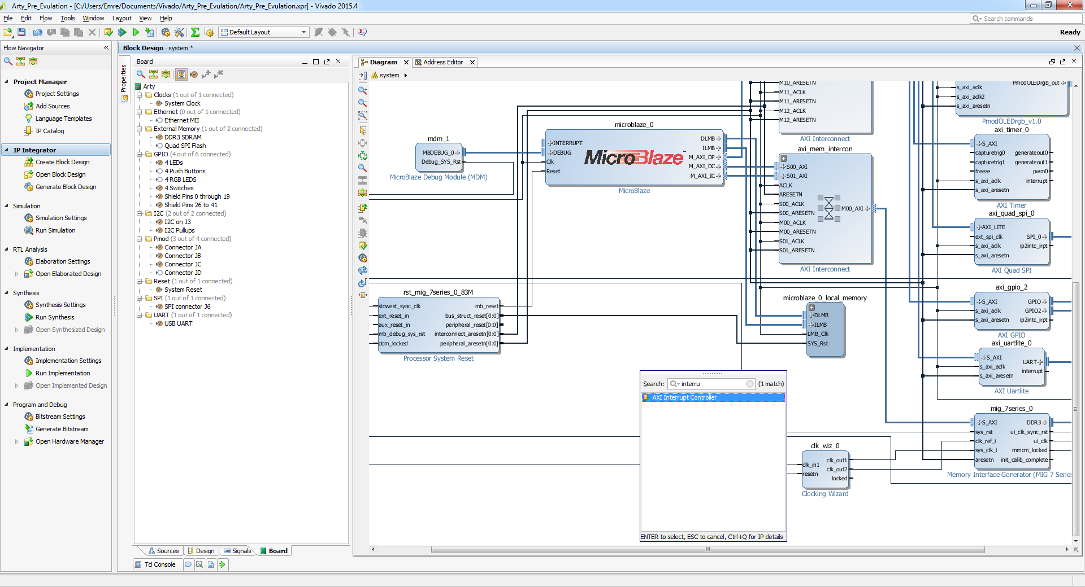1085x587 pixels.
Task: Click the Regenerate Layout icon
Action: 363,270
